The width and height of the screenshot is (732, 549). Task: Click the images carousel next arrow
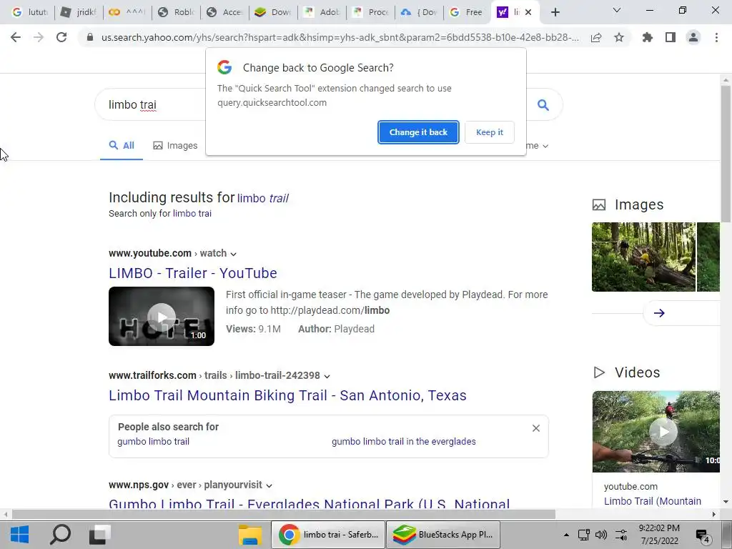pos(659,313)
